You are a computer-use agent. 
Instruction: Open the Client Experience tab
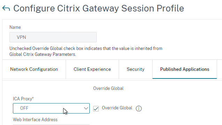tap(92, 69)
